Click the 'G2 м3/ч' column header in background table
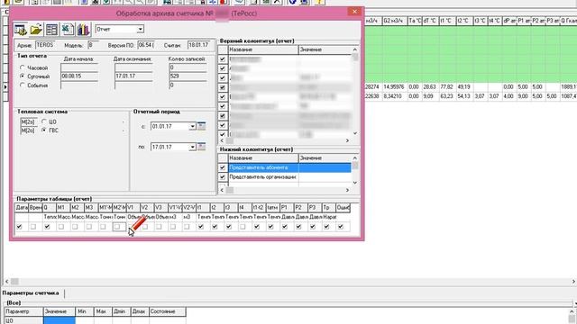This screenshot has height=324, width=577. coord(395,21)
